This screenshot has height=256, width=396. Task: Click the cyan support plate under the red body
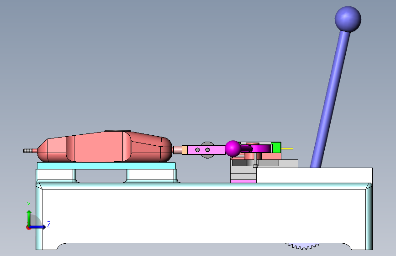106,166
